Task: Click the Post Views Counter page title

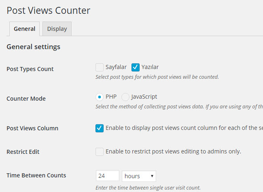Action: [49, 10]
